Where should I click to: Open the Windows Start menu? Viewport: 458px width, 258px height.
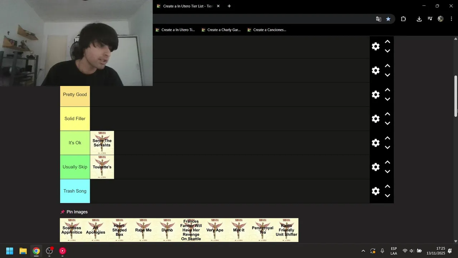tap(10, 251)
